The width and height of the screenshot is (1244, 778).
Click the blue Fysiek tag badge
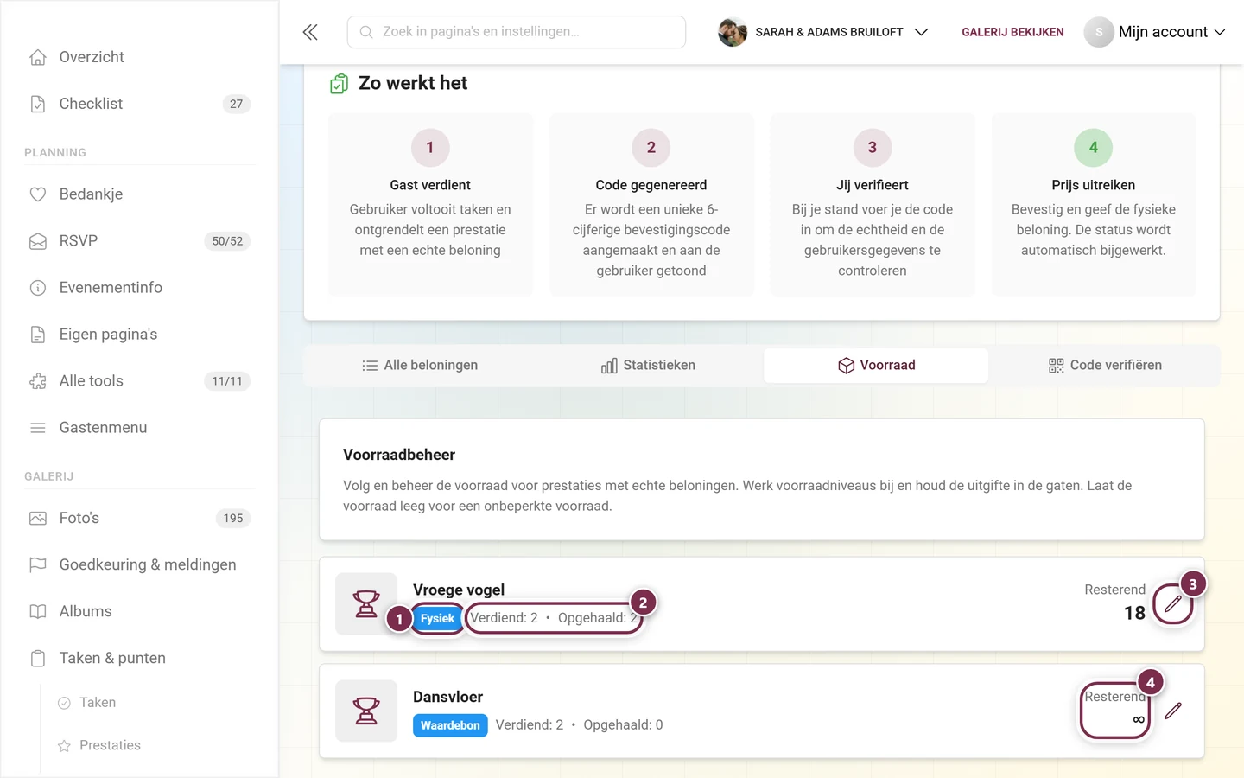click(437, 618)
